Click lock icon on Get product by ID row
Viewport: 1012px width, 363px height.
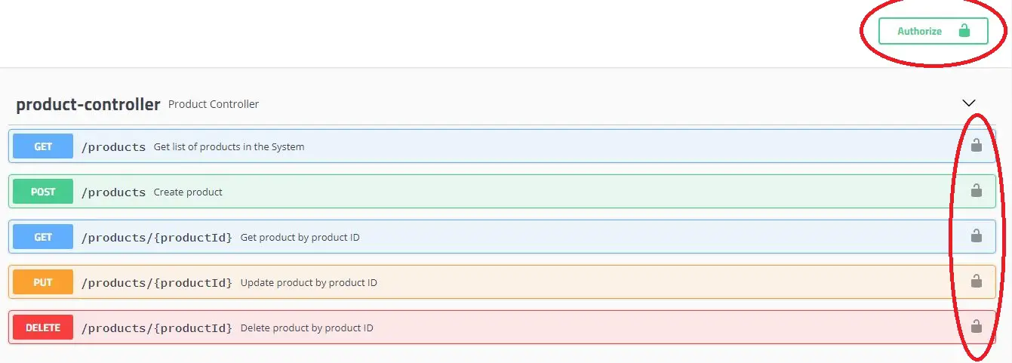tap(976, 235)
